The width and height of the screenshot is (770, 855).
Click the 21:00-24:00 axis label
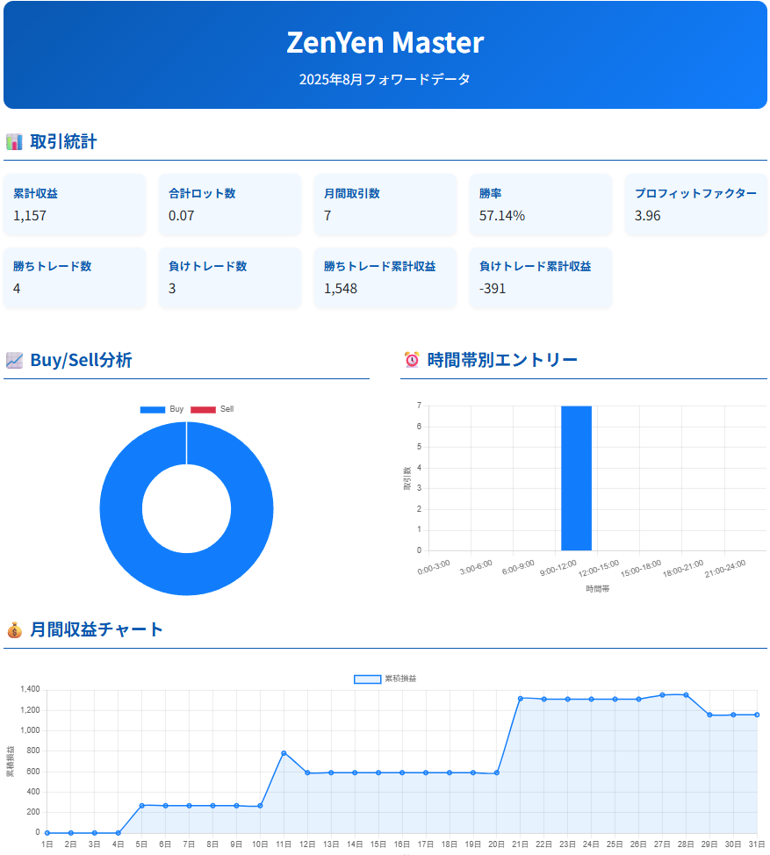pos(725,569)
